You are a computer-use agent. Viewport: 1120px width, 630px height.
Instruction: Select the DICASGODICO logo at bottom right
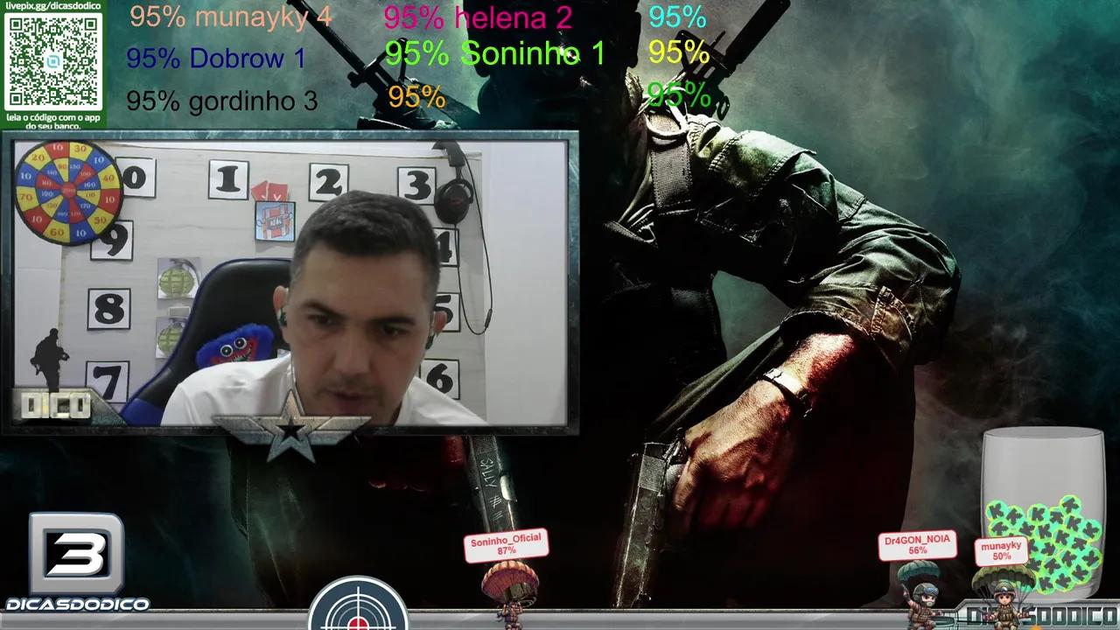click(1067, 612)
